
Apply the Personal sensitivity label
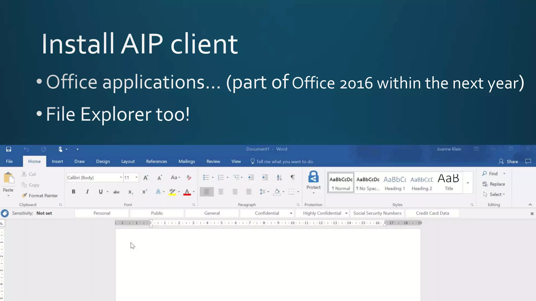102,213
